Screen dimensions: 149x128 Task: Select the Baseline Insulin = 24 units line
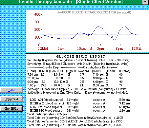coord(78,64)
